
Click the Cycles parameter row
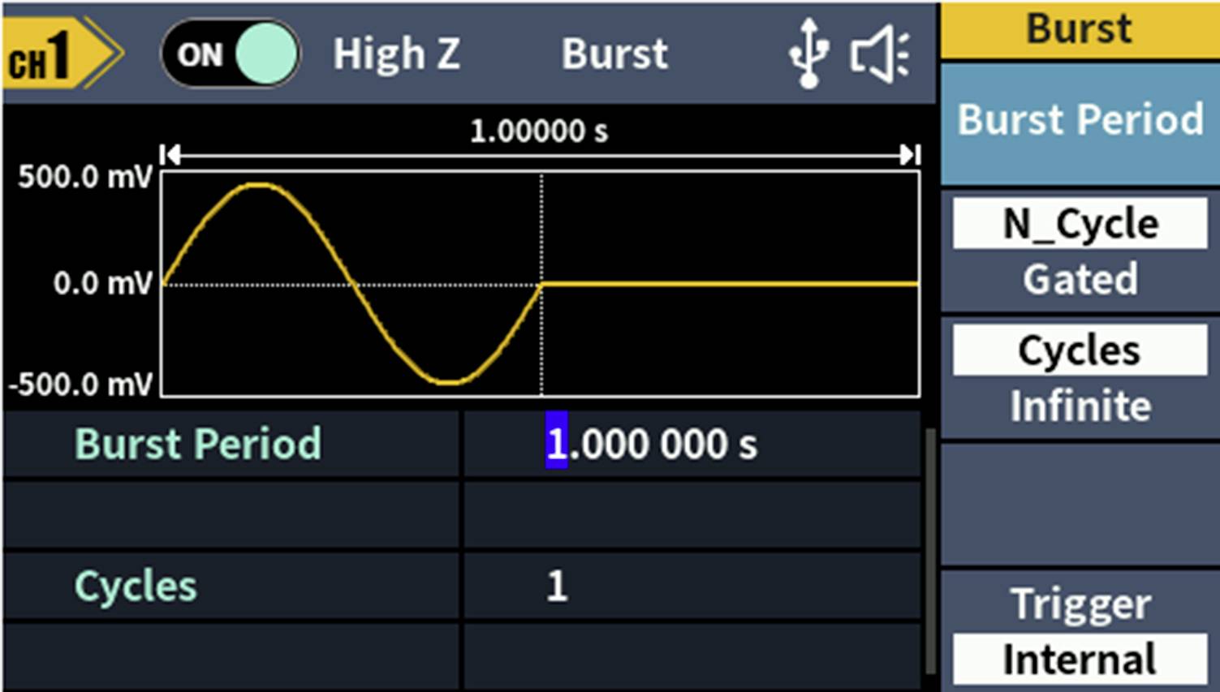(x=135, y=587)
